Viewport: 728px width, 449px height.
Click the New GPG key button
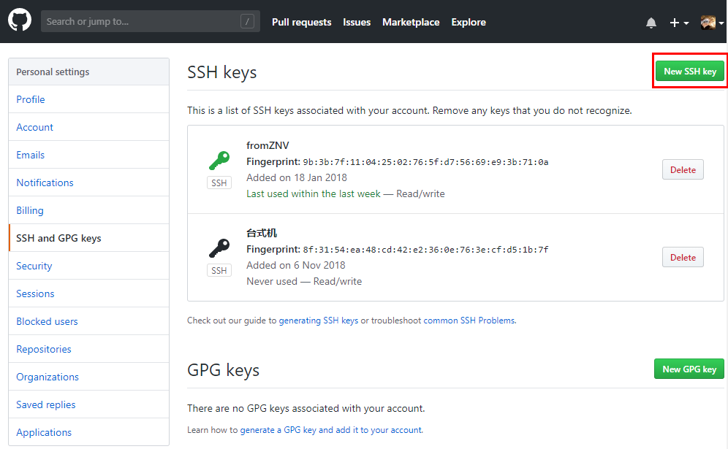tap(689, 369)
